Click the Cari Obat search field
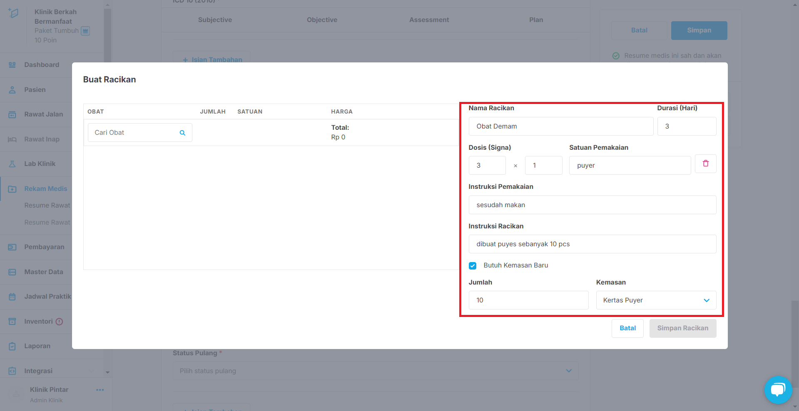This screenshot has height=411, width=799. (x=140, y=133)
